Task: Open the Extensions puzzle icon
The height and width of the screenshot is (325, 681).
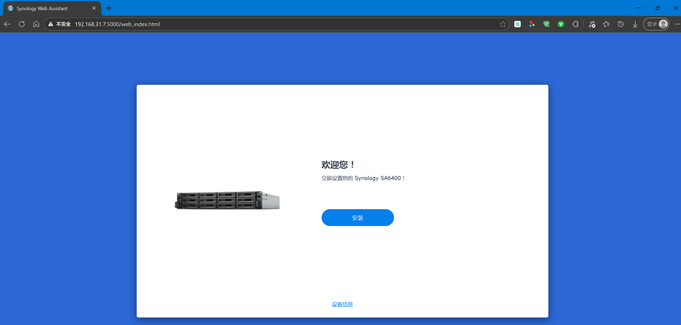Action: [x=576, y=25]
